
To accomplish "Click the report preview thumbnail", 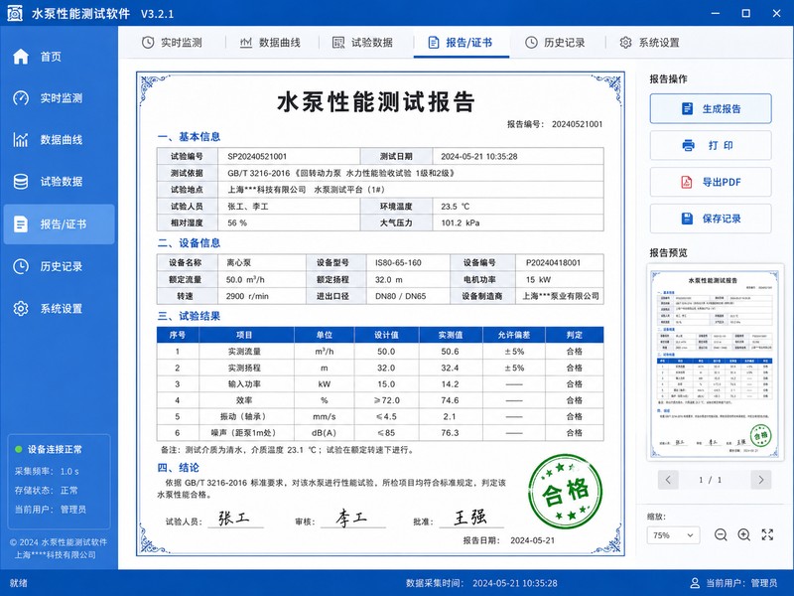I will (715, 362).
